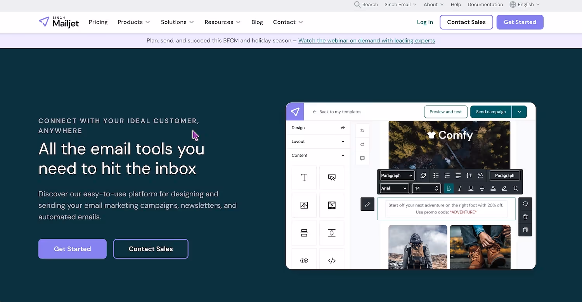The image size is (582, 302).
Task: Click the font size 14 stepper
Action: tap(437, 188)
